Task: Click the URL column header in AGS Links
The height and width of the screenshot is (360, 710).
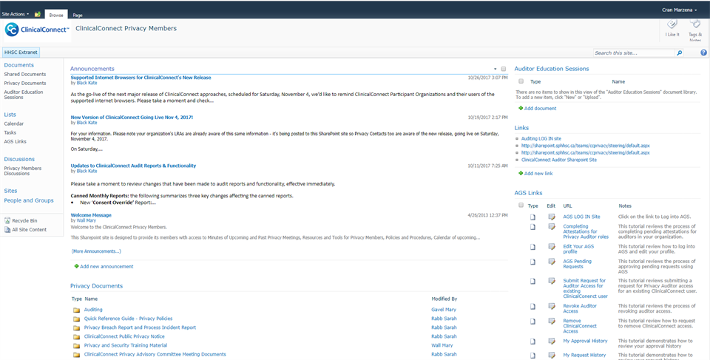Action: point(567,206)
